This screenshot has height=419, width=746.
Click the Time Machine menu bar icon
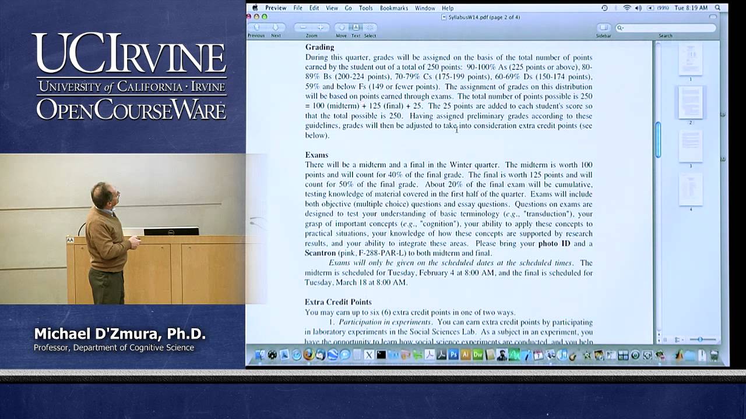point(604,8)
